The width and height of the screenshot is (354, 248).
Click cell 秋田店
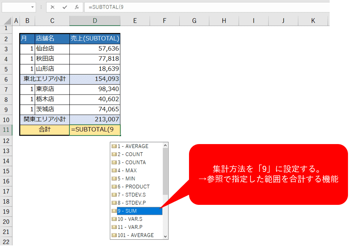click(x=52, y=59)
